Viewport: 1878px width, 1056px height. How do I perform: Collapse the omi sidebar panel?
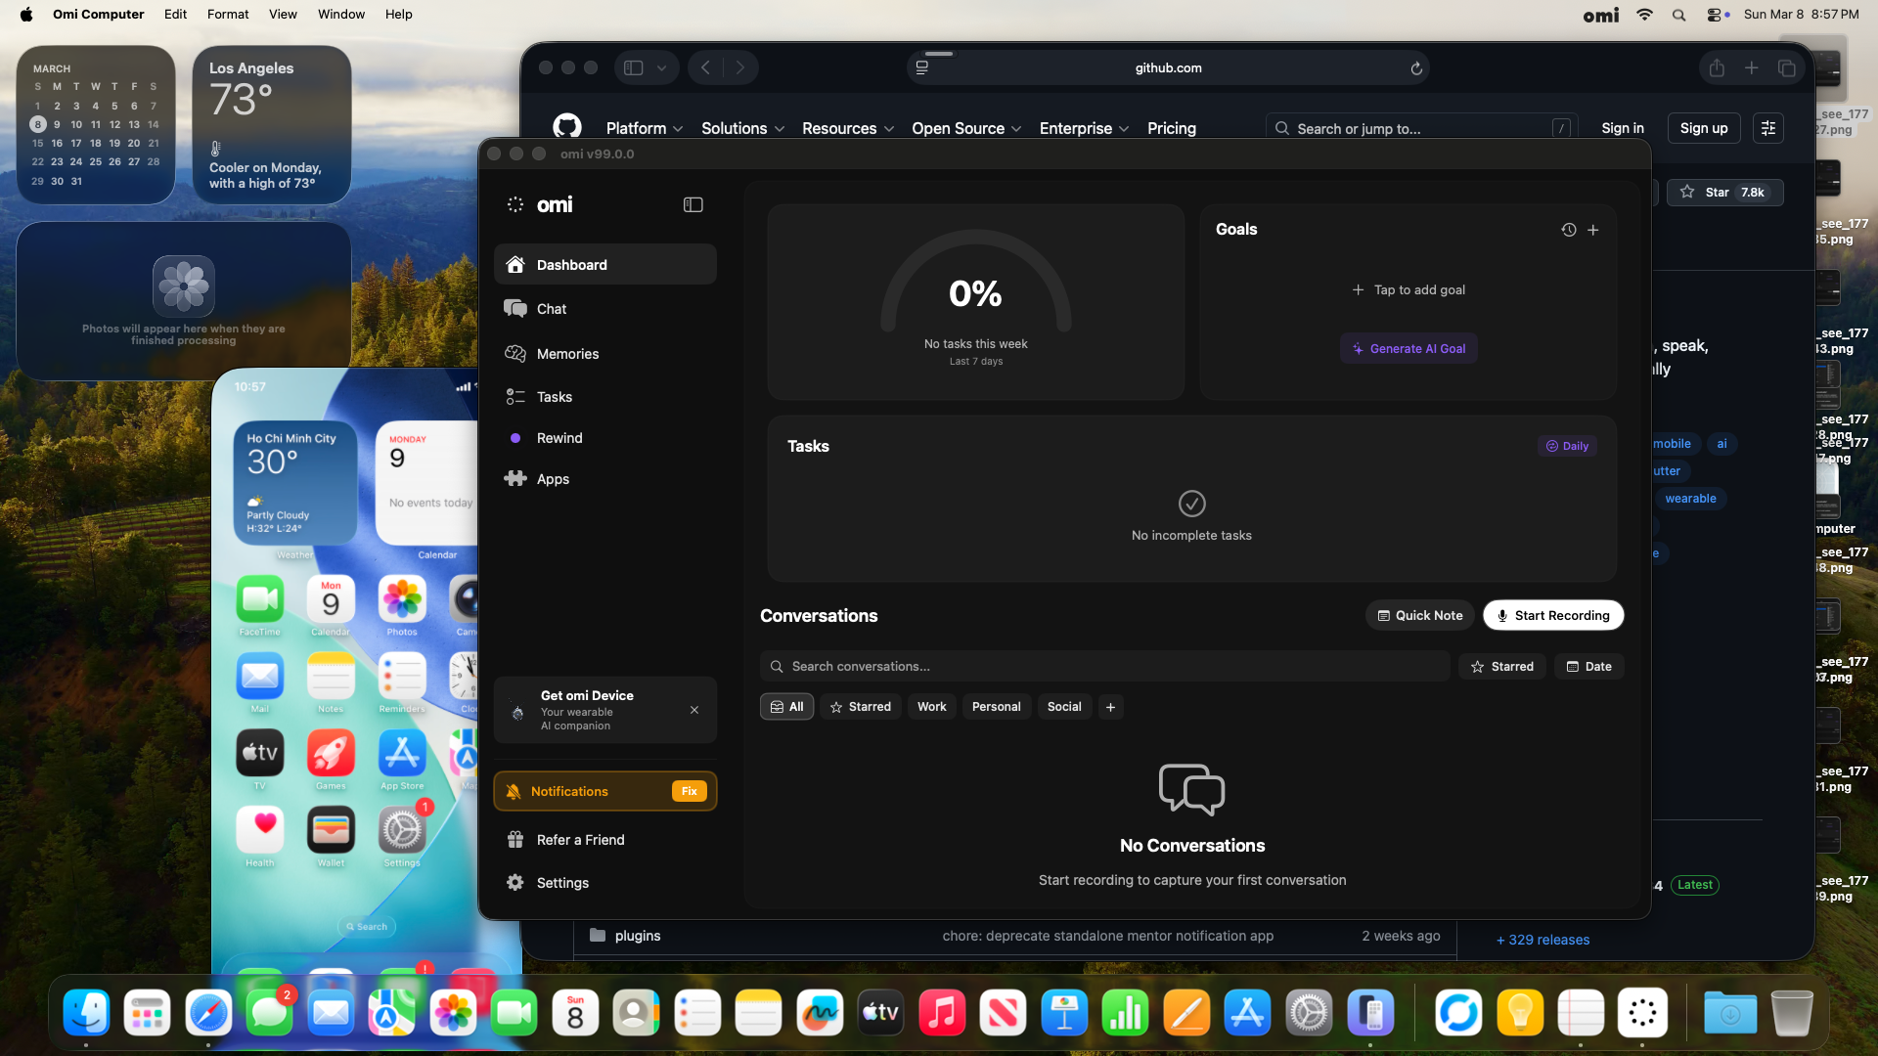pyautogui.click(x=693, y=204)
